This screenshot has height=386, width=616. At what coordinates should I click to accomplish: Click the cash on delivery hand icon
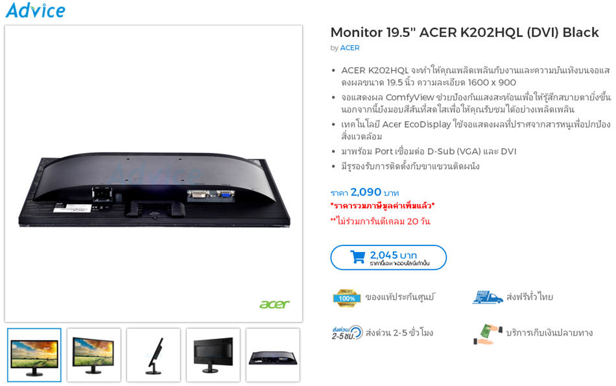point(488,334)
